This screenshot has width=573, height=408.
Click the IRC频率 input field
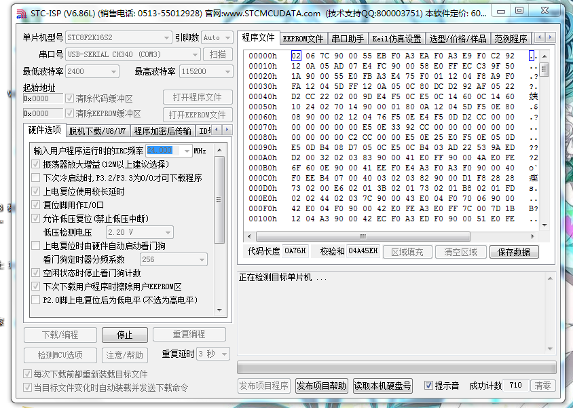coord(168,150)
